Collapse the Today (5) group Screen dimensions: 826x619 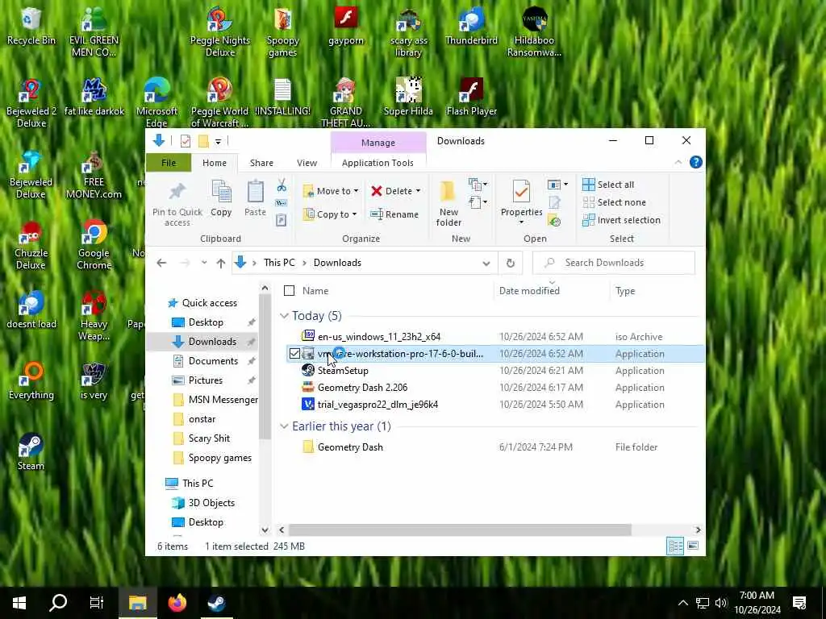click(x=285, y=316)
